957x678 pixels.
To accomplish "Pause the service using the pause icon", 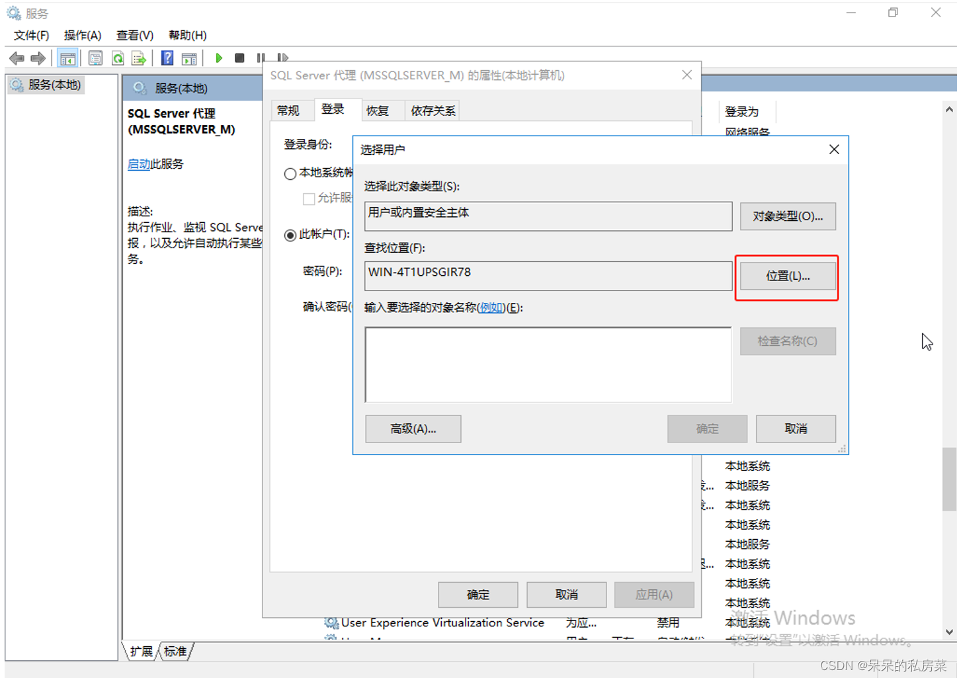I will click(261, 58).
